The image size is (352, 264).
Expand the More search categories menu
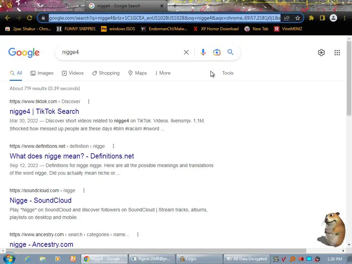163,73
